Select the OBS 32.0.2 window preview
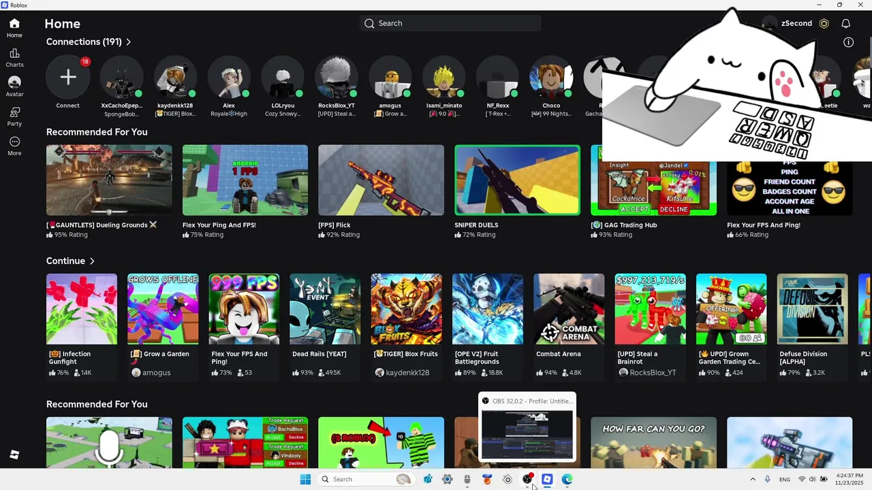 [x=527, y=427]
